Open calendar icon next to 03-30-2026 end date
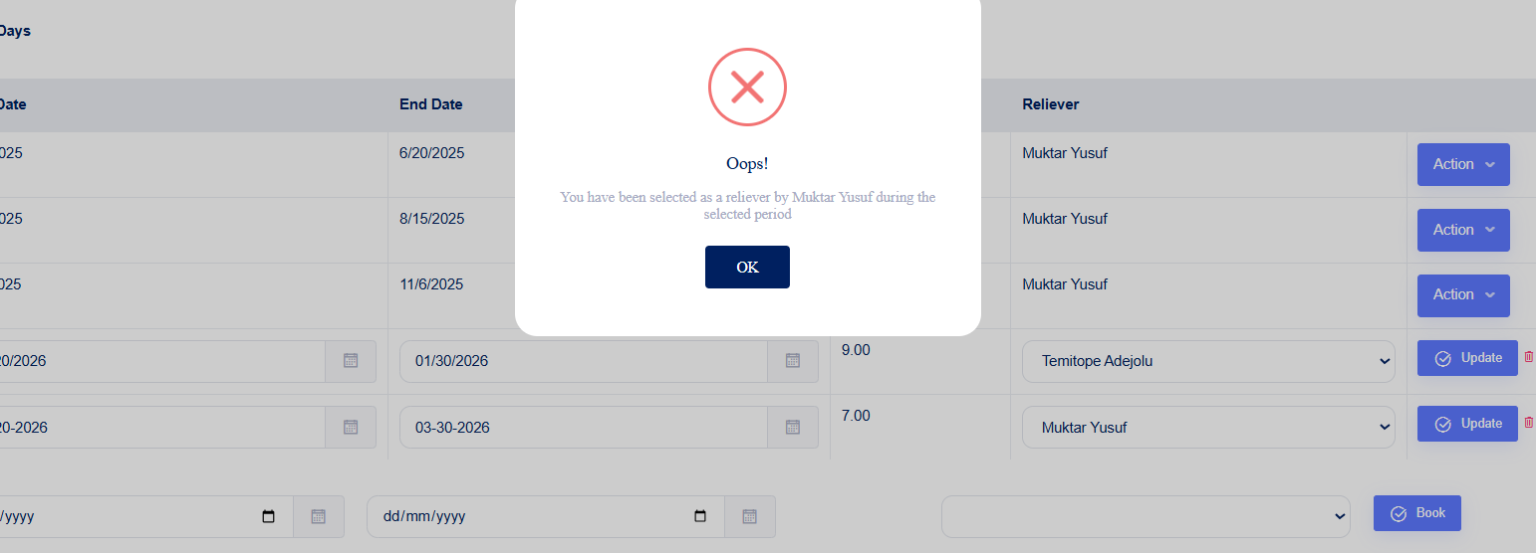The image size is (1536, 553). 793,427
